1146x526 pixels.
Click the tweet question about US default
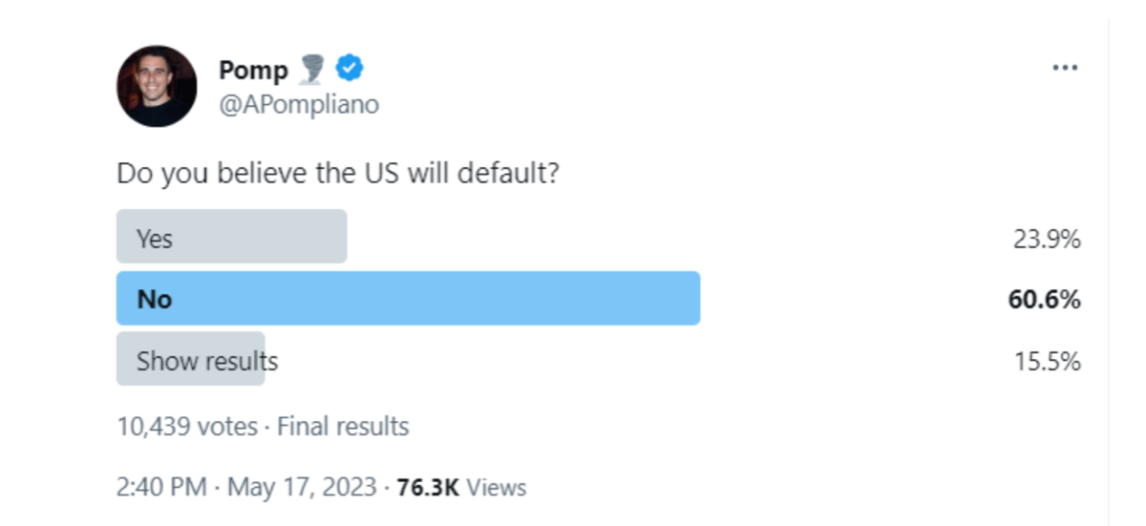[x=337, y=174]
